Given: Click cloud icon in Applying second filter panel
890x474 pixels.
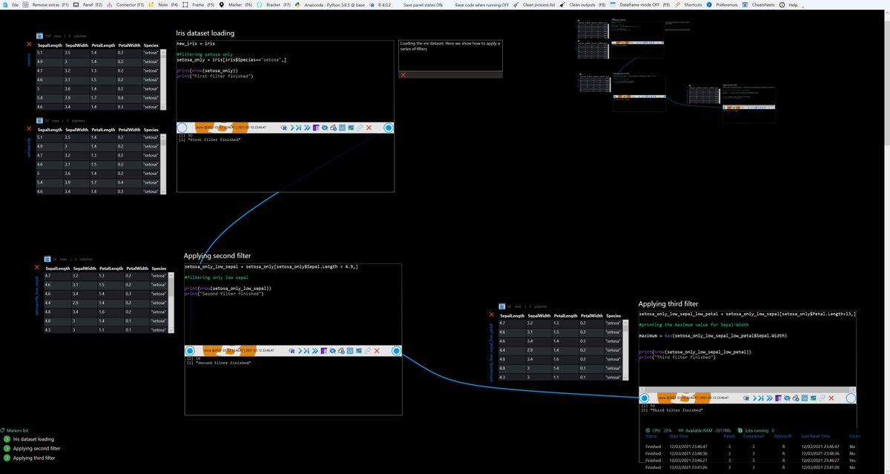Looking at the screenshot, I should coord(341,351).
